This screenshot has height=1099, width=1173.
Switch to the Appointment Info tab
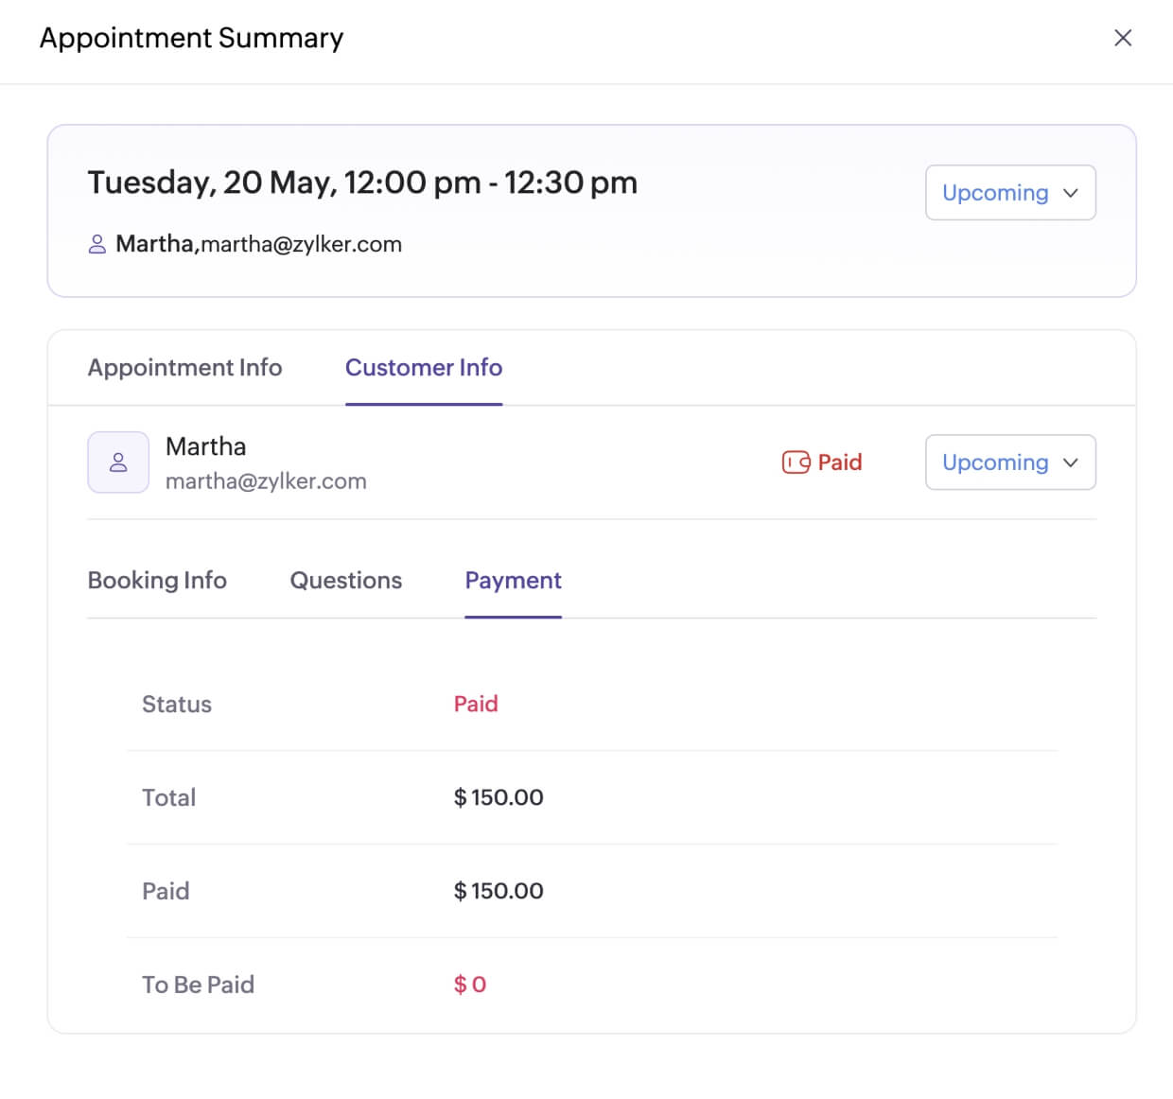click(184, 368)
